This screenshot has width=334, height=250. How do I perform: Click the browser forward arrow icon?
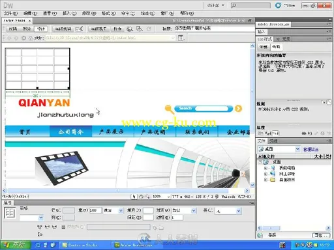pyautogui.click(x=16, y=38)
